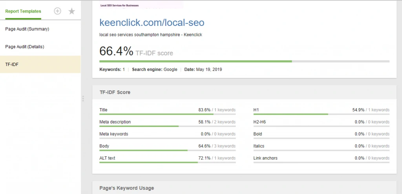
Task: Click the 'TF-IDF score' gray label
Action: tap(154, 53)
